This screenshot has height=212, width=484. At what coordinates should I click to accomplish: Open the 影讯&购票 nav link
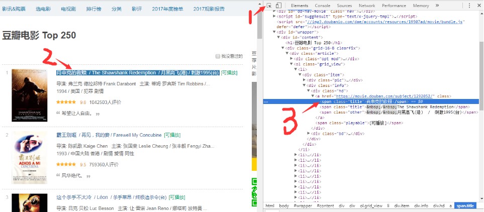click(13, 9)
